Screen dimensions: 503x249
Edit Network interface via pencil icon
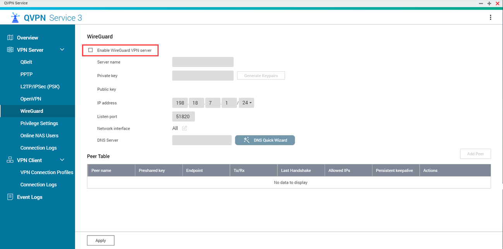click(x=185, y=128)
